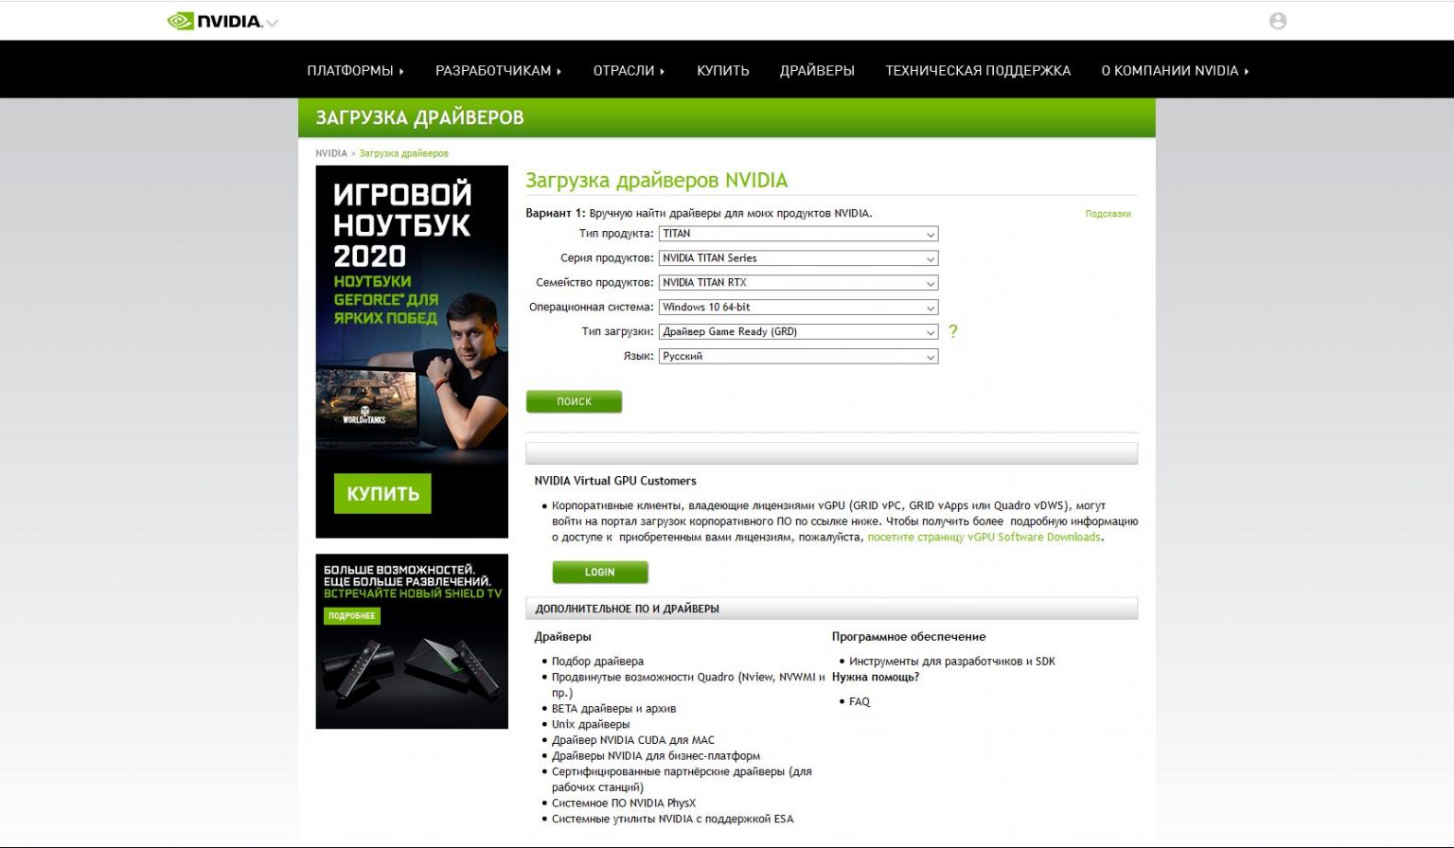Click Загрузка драйверов breadcrumb link
Viewport: 1454px width, 848px height.
click(x=404, y=153)
